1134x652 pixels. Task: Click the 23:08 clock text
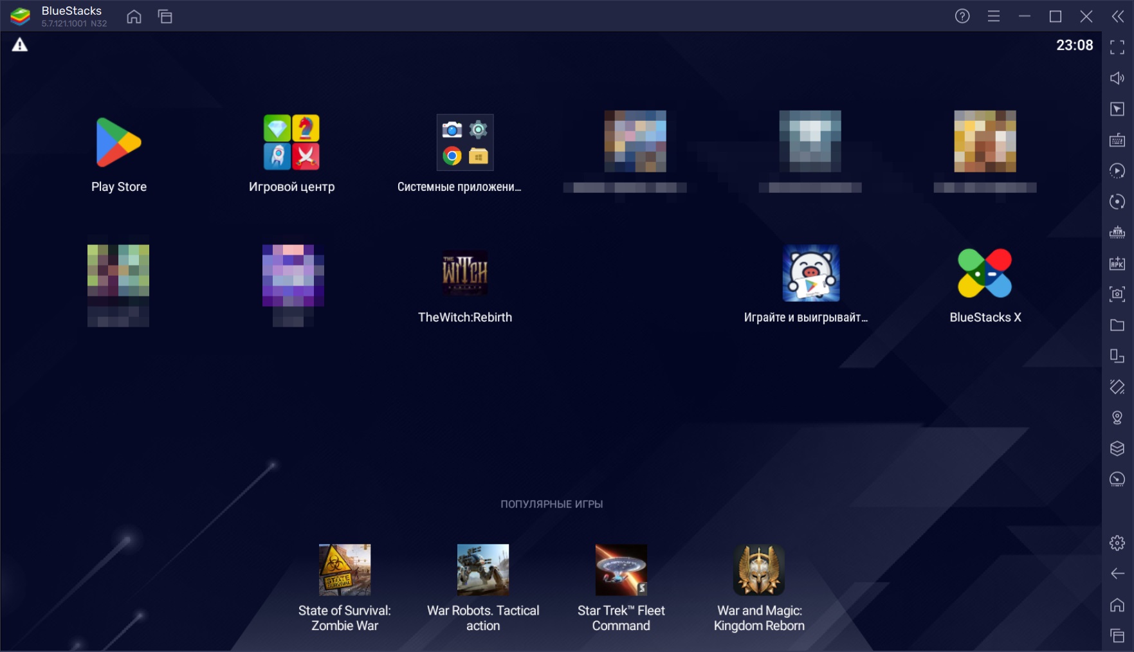[1074, 45]
